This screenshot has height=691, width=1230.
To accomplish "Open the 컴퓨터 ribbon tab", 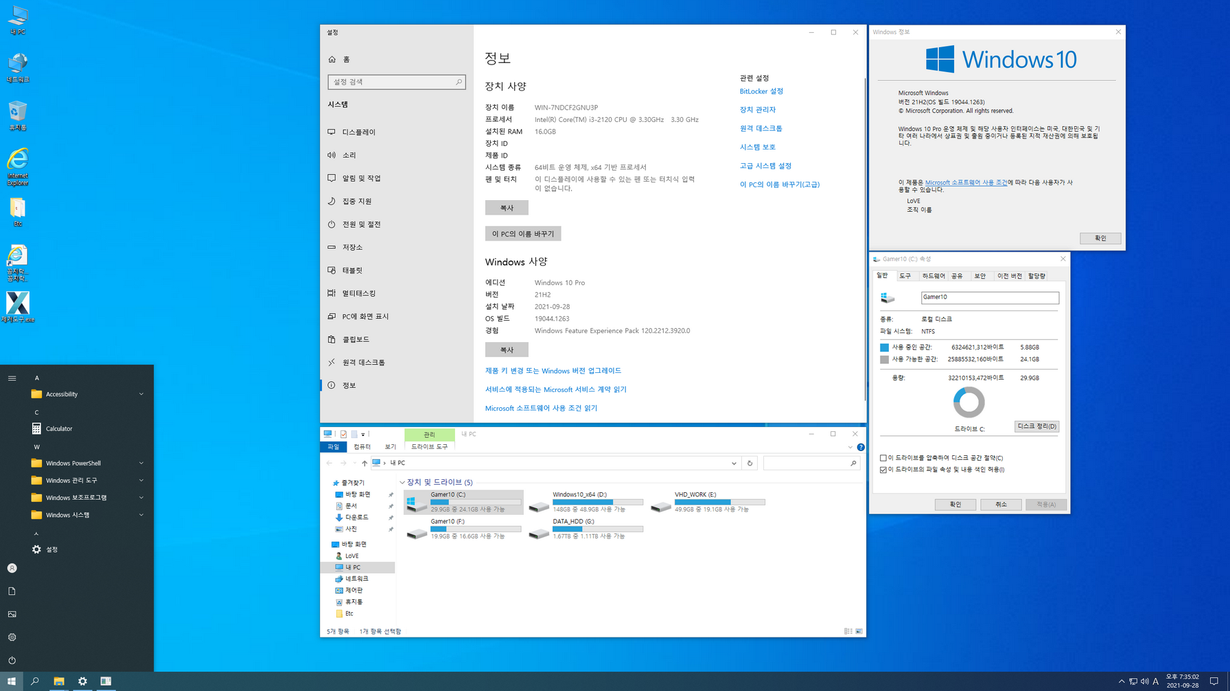I will point(362,447).
